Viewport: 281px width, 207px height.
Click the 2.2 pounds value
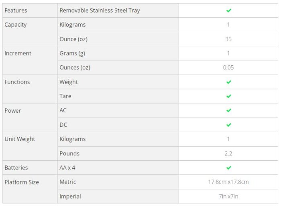[228, 153]
